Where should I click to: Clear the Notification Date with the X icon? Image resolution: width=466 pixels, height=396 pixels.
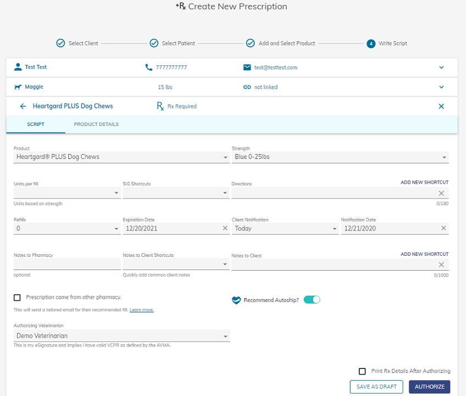[x=444, y=228]
